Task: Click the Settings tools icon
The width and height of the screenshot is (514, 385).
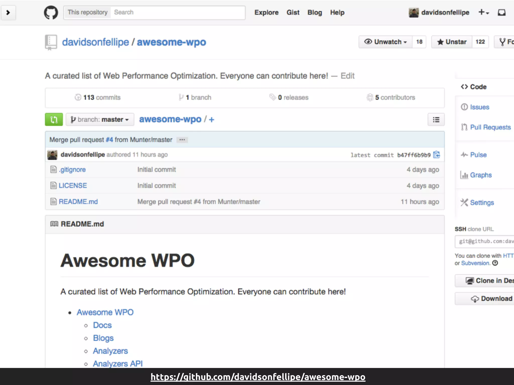Action: [x=464, y=202]
